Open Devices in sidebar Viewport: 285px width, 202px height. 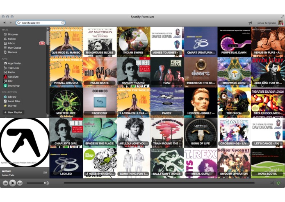coord(12,52)
